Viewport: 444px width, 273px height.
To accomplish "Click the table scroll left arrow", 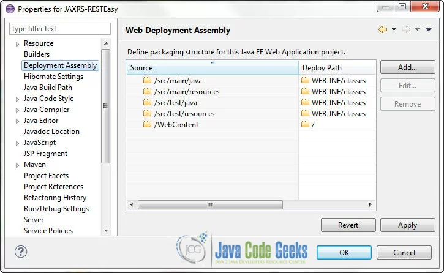I will [x=132, y=204].
